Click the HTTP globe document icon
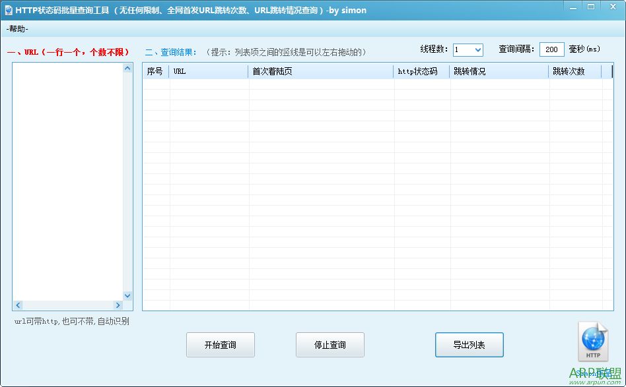Image resolution: width=626 pixels, height=387 pixels. 592,342
